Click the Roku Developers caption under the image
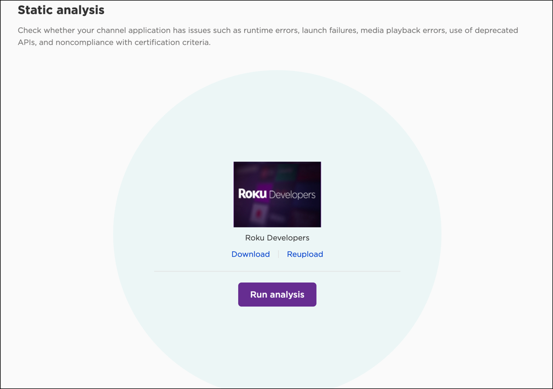This screenshot has width=553, height=389. click(277, 237)
